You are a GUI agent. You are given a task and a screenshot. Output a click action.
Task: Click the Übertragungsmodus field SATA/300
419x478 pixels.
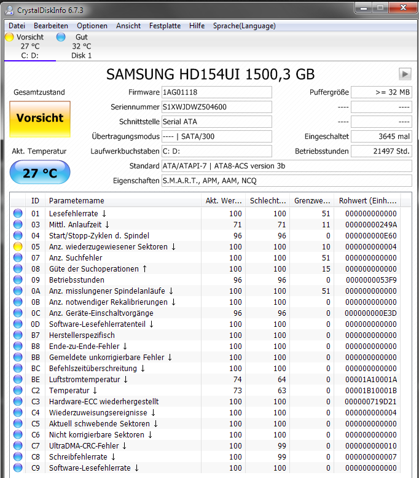click(x=217, y=136)
